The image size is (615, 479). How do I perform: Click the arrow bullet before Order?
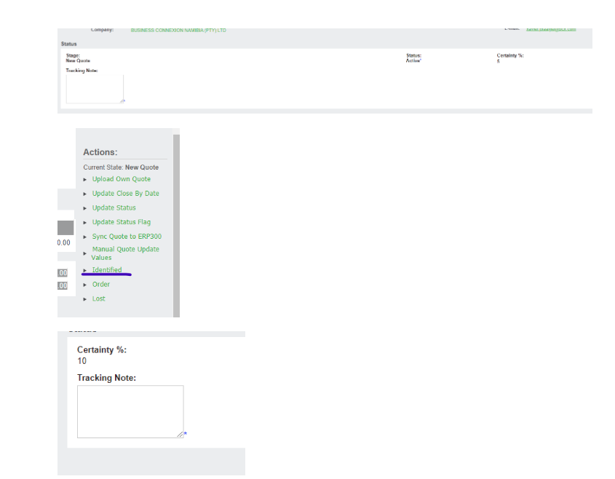pyautogui.click(x=86, y=285)
